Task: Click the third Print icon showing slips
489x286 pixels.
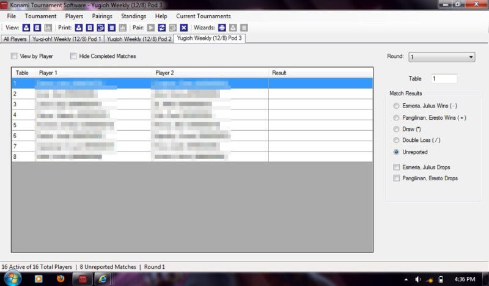Action: [101, 28]
